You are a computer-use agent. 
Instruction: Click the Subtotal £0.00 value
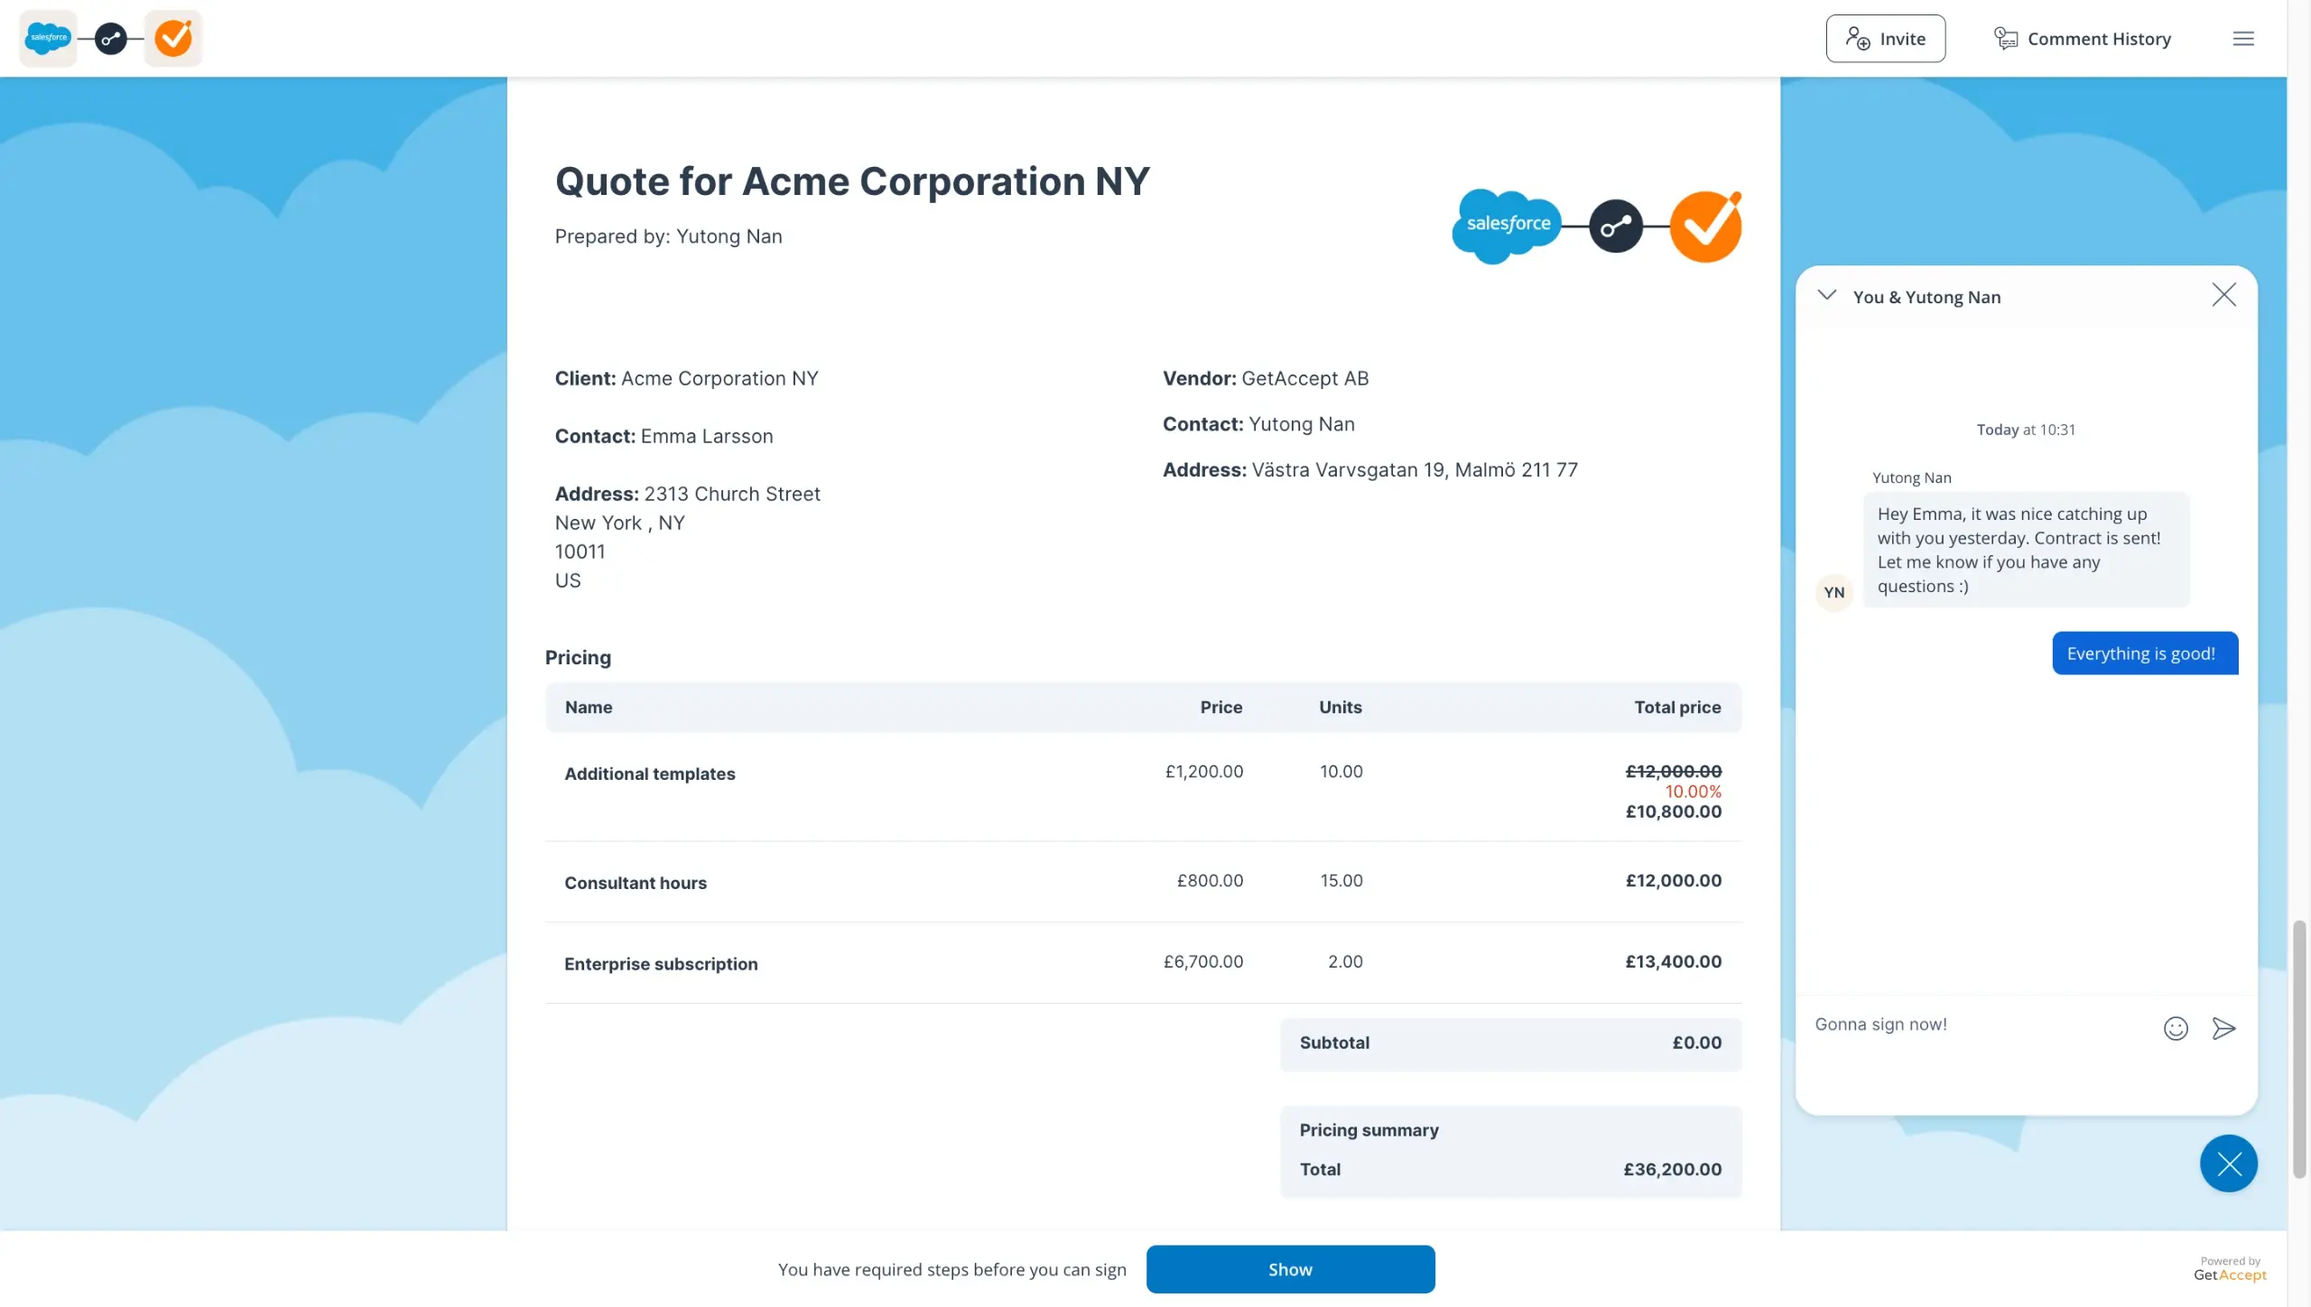point(1696,1043)
